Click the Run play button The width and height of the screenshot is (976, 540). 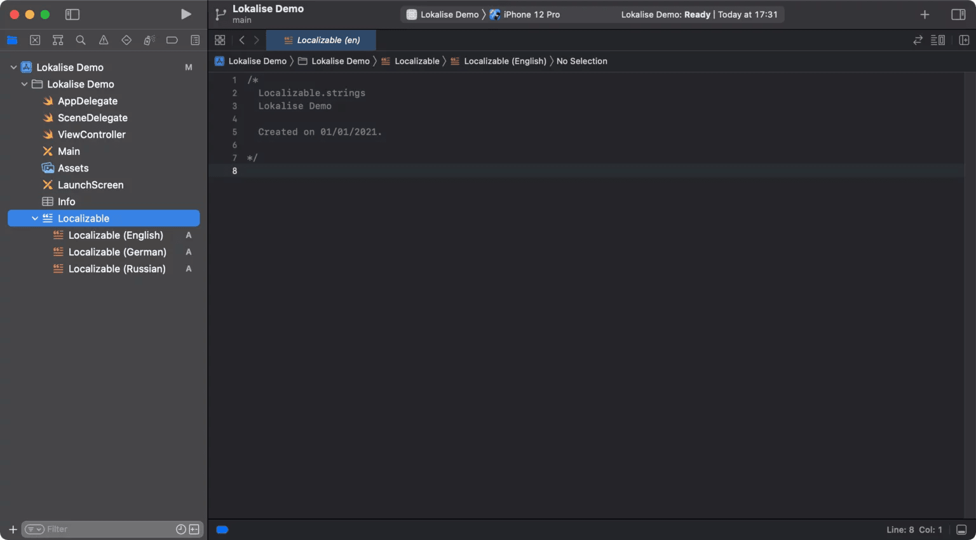[186, 14]
